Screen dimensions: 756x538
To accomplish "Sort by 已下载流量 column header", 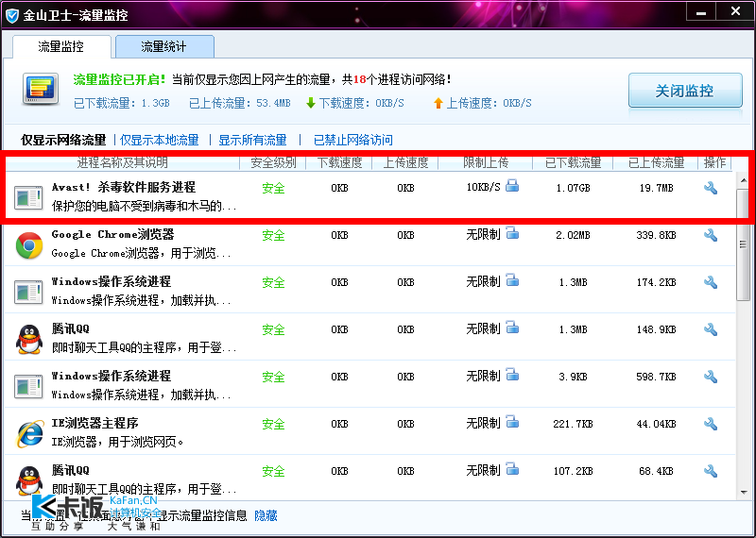I will (x=573, y=162).
